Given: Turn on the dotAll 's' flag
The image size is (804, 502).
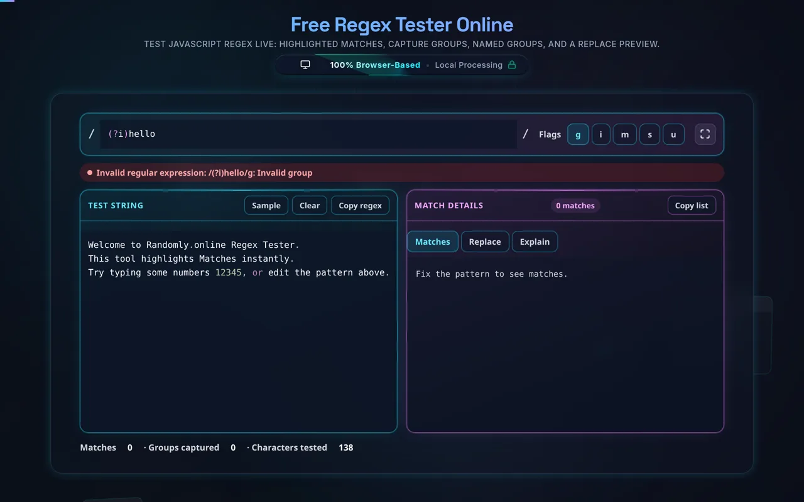Looking at the screenshot, I should (x=650, y=134).
